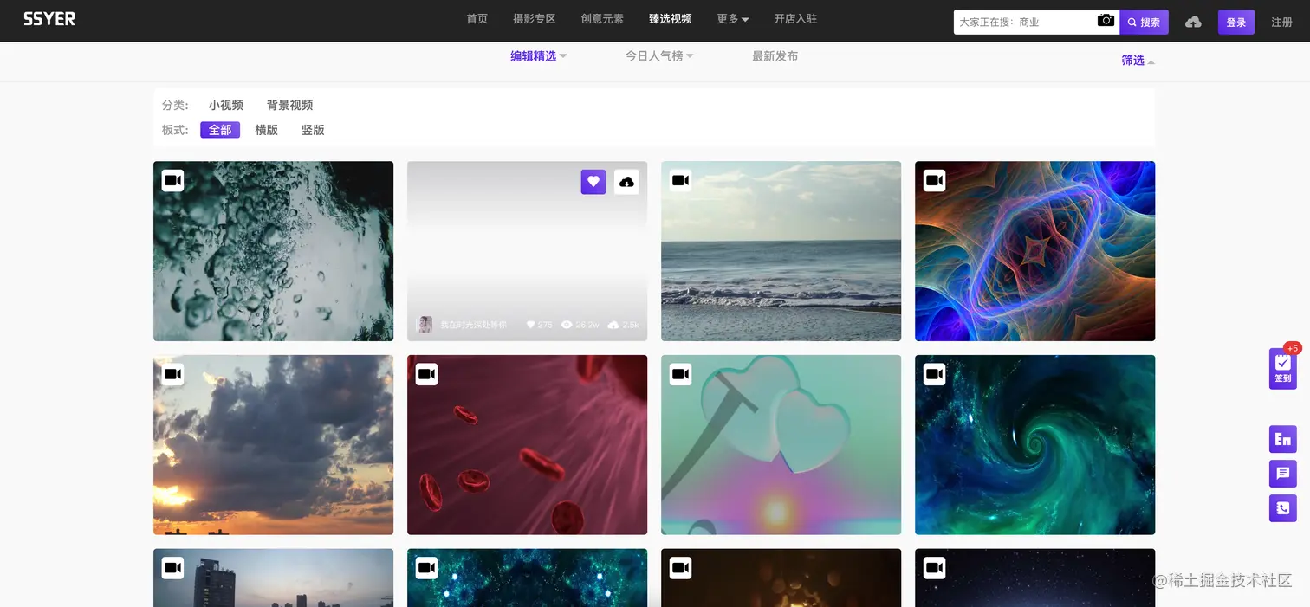Image resolution: width=1310 pixels, height=607 pixels.
Task: Go to 首页 in top navigation
Action: 477,19
